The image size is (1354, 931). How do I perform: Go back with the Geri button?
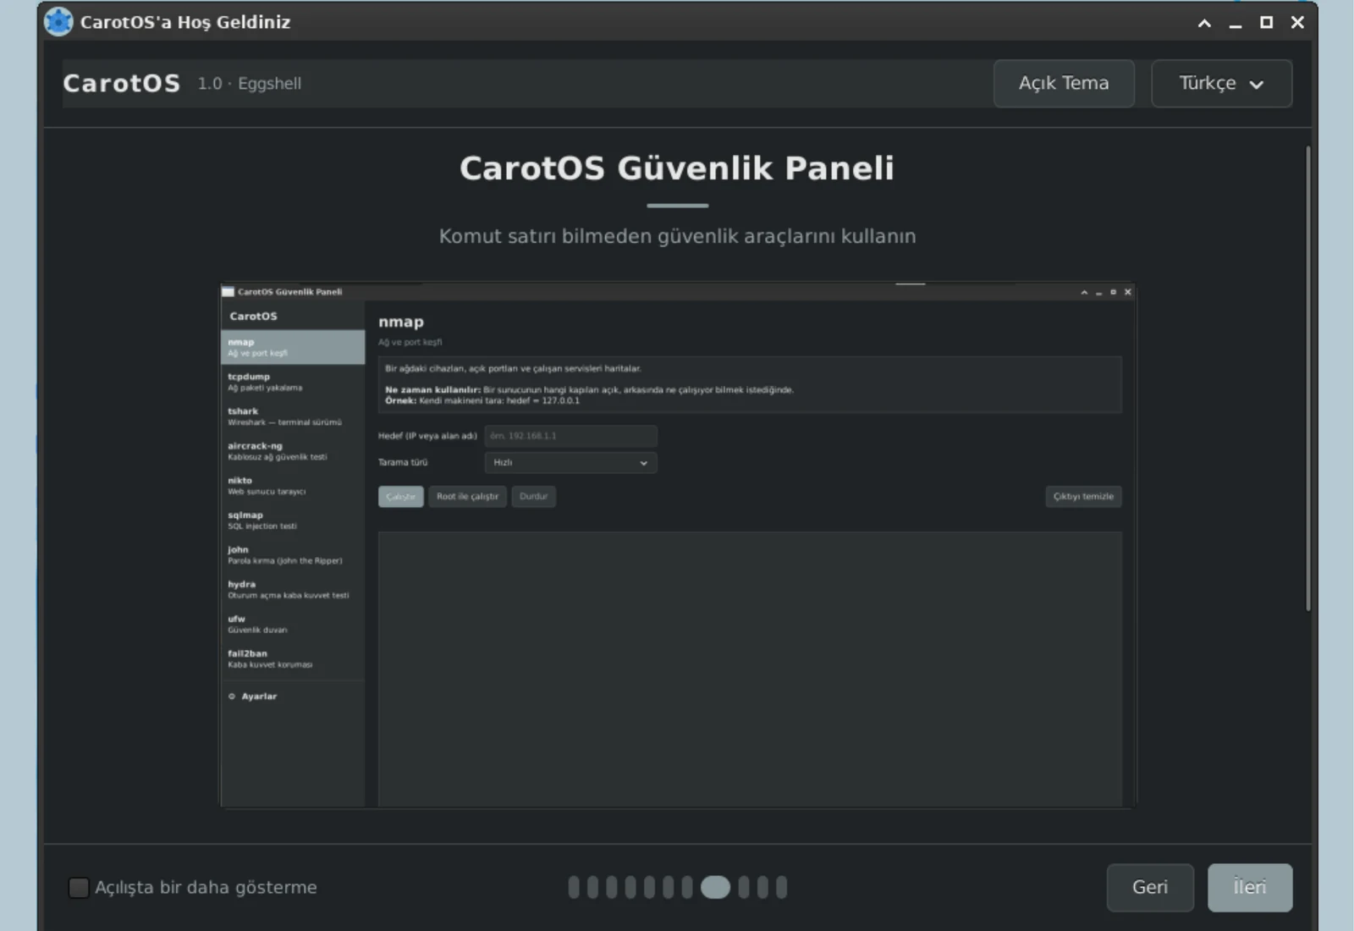click(1150, 887)
